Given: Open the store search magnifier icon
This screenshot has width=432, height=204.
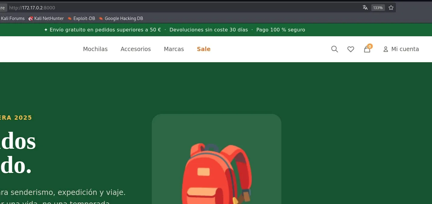Looking at the screenshot, I should [335, 49].
